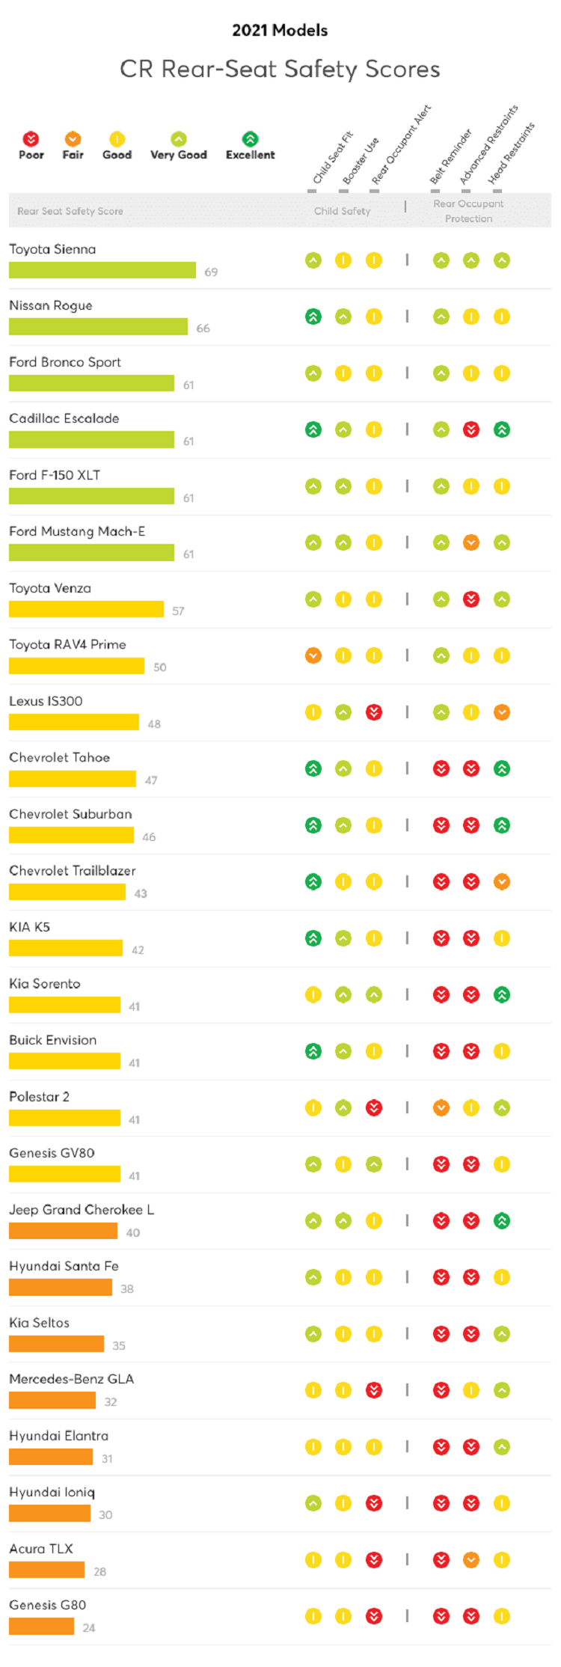Screen dimensions: 561x1667
Task: Click the dark green Excellent legend icon
Action: coord(250,139)
